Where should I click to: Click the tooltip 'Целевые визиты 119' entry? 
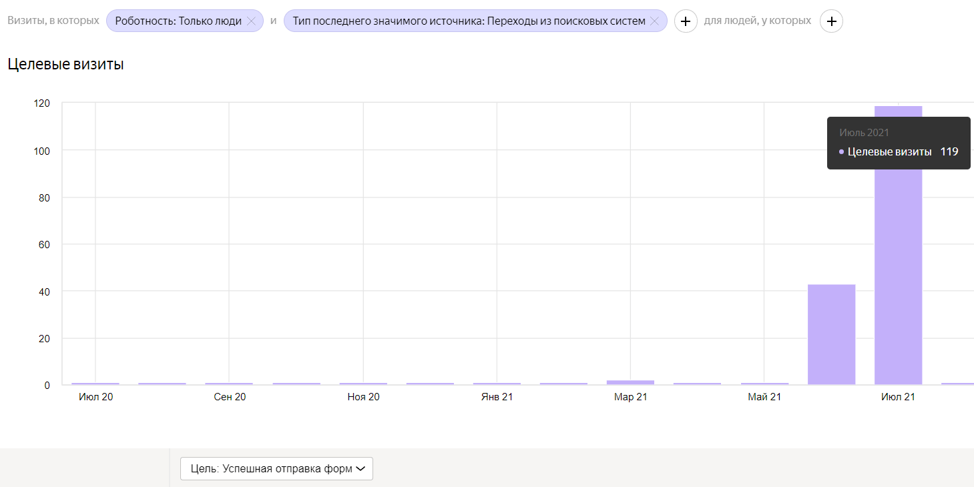coord(899,152)
